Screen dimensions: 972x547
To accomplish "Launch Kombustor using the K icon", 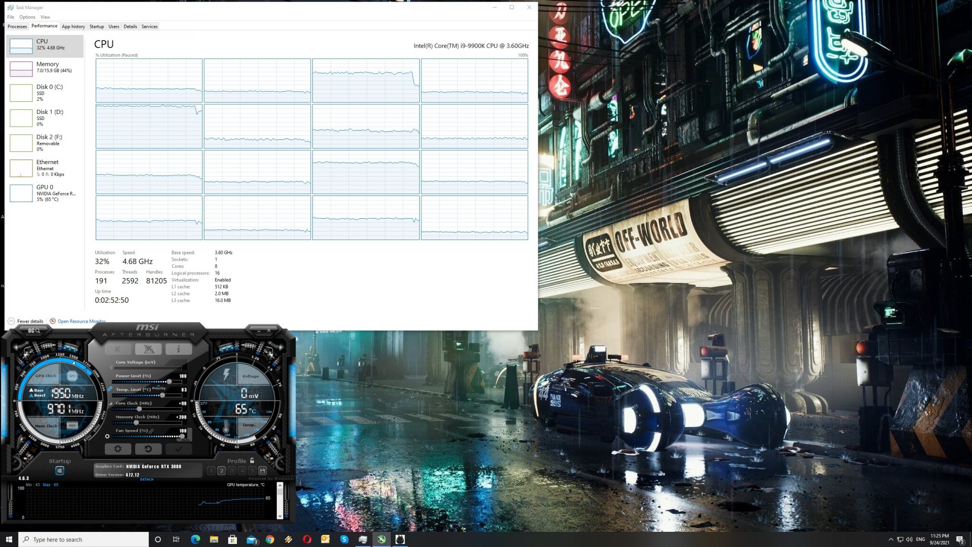I will point(117,348).
